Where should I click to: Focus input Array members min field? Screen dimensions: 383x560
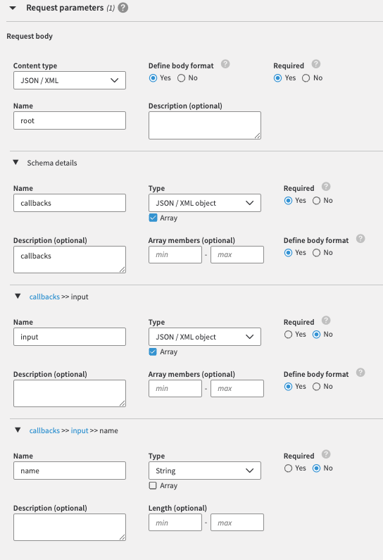175,389
